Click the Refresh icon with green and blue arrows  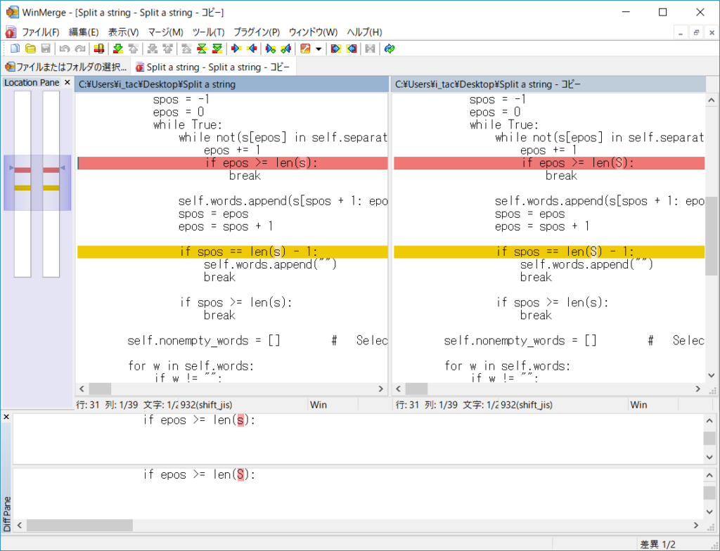(x=390, y=48)
